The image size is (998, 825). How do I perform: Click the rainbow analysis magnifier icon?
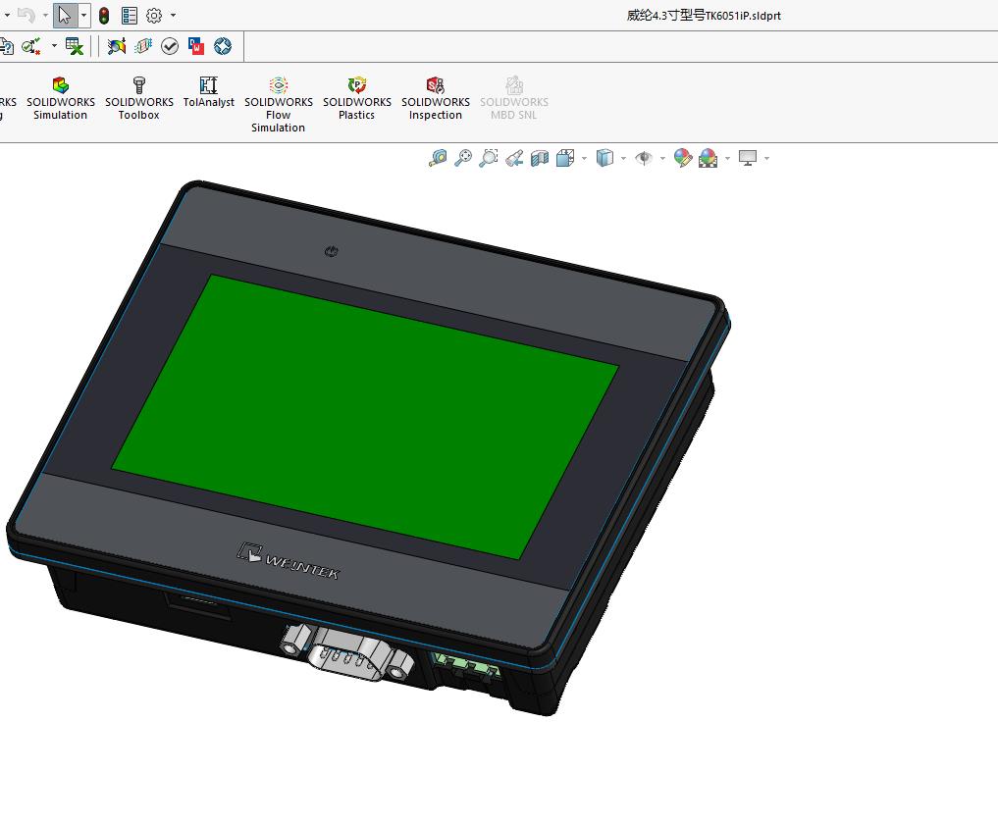tap(117, 46)
